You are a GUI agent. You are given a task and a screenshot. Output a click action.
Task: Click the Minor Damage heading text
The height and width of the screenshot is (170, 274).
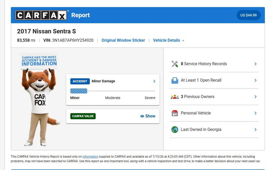click(x=103, y=81)
